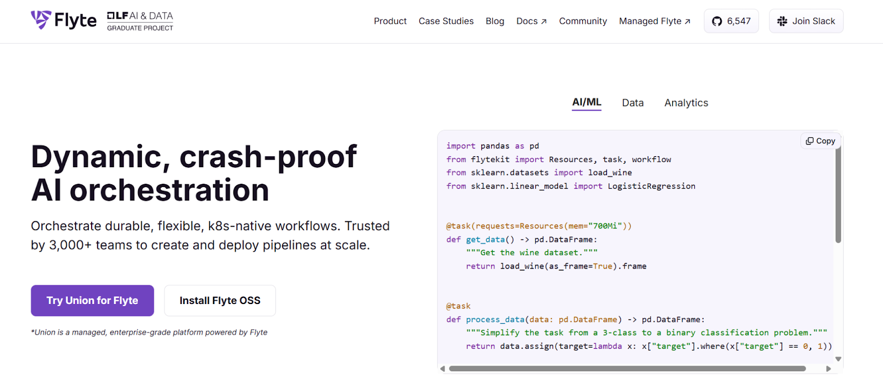Click the Try Union for Flyte button
This screenshot has width=883, height=389.
[92, 301]
